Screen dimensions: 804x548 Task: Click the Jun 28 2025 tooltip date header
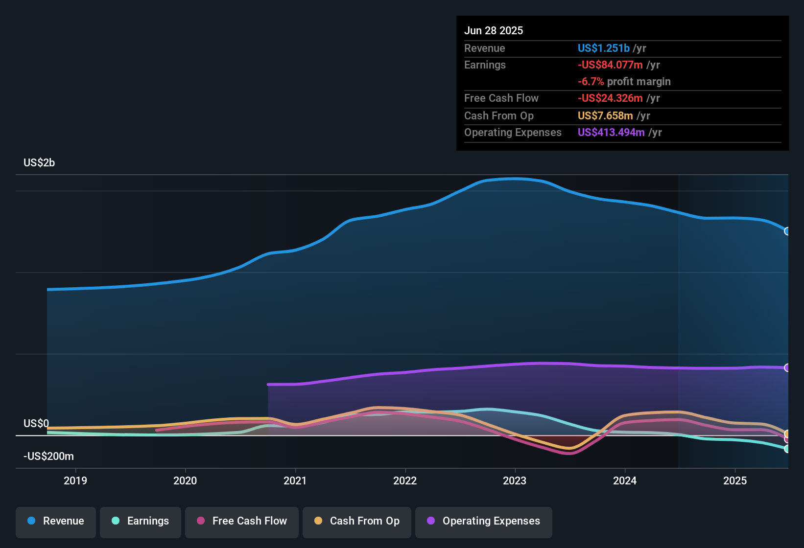494,30
